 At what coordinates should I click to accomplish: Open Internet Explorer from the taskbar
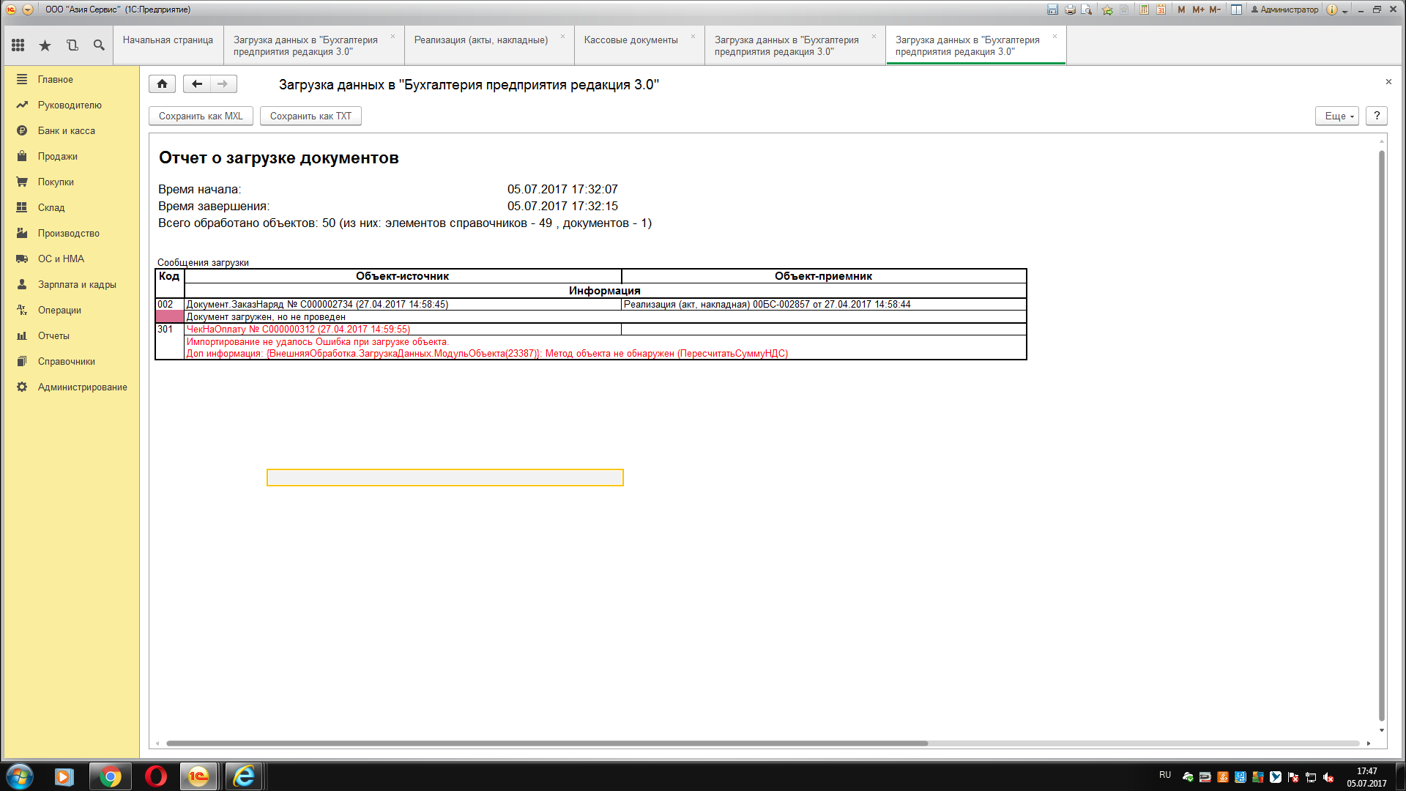[x=244, y=776]
